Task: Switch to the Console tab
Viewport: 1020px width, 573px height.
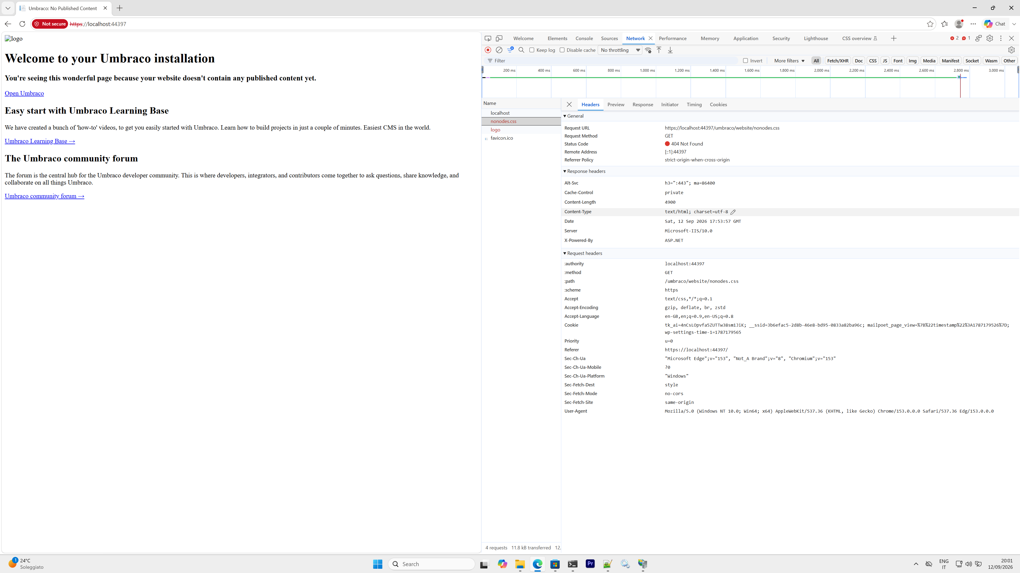Action: coord(584,39)
